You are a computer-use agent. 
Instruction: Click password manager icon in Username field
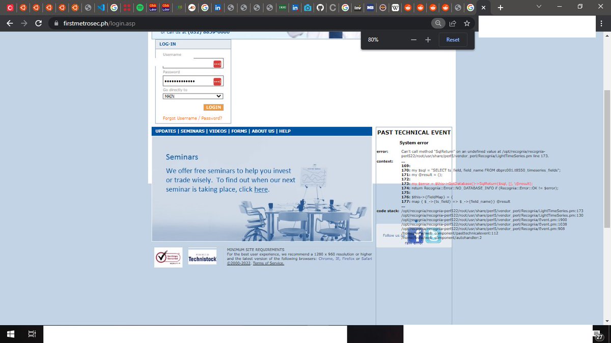click(217, 64)
